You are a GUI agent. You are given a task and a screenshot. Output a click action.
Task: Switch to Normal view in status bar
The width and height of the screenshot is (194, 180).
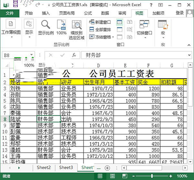[x=100, y=176]
